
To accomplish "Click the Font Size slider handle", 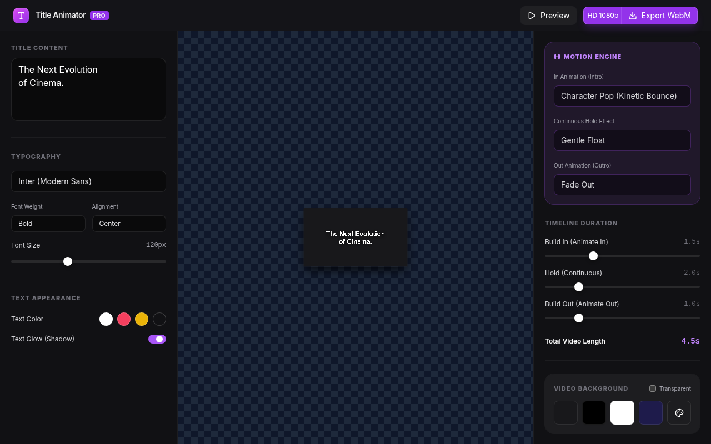I will point(68,261).
